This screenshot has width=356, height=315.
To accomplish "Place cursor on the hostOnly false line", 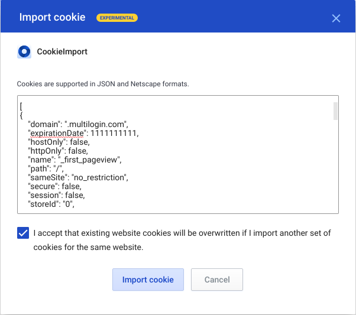I will pos(59,142).
